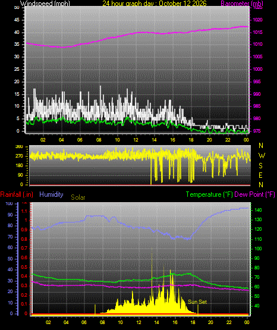
Task: Click the "990" barometer axis value
Action: tap(257, 94)
